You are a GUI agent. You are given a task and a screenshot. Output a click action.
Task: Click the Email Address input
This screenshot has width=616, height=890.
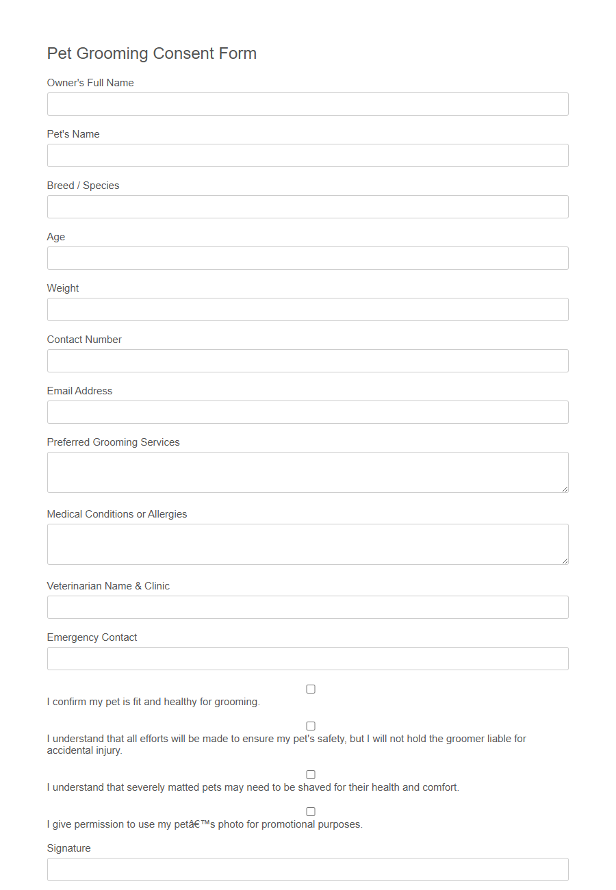307,412
